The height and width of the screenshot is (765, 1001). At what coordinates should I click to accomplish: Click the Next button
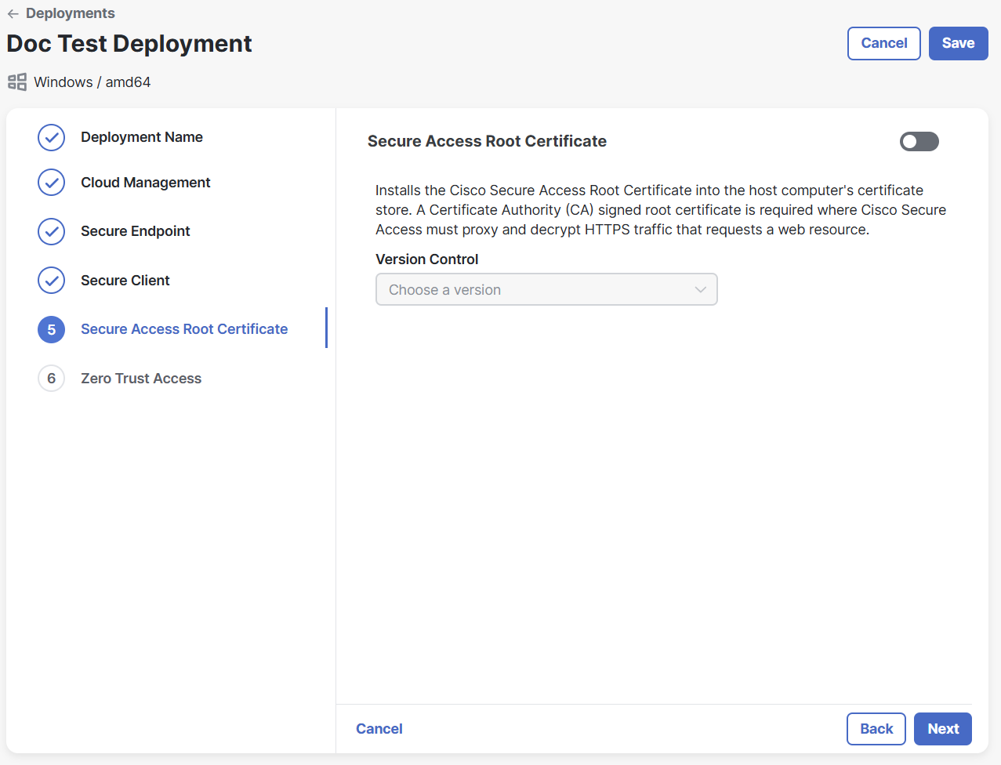click(943, 729)
